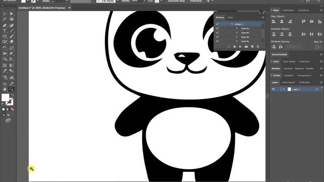Select the Rotate tool
Viewport: 324px width, 182px height.
[x=5, y=48]
